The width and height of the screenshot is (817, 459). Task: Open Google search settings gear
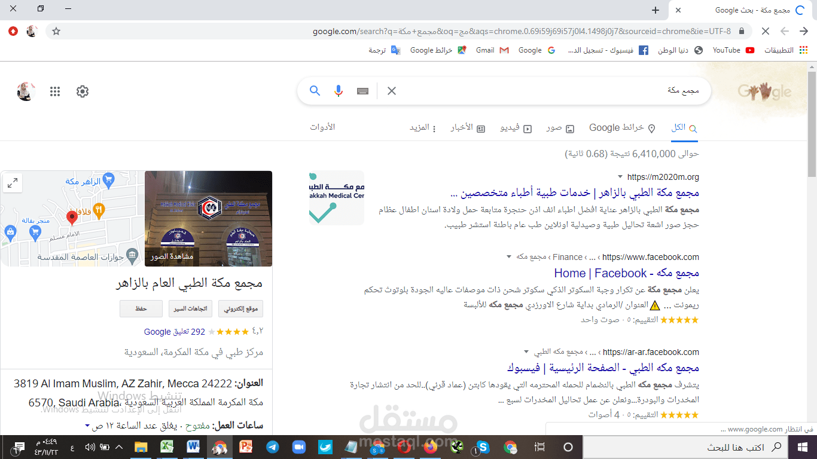(x=83, y=91)
